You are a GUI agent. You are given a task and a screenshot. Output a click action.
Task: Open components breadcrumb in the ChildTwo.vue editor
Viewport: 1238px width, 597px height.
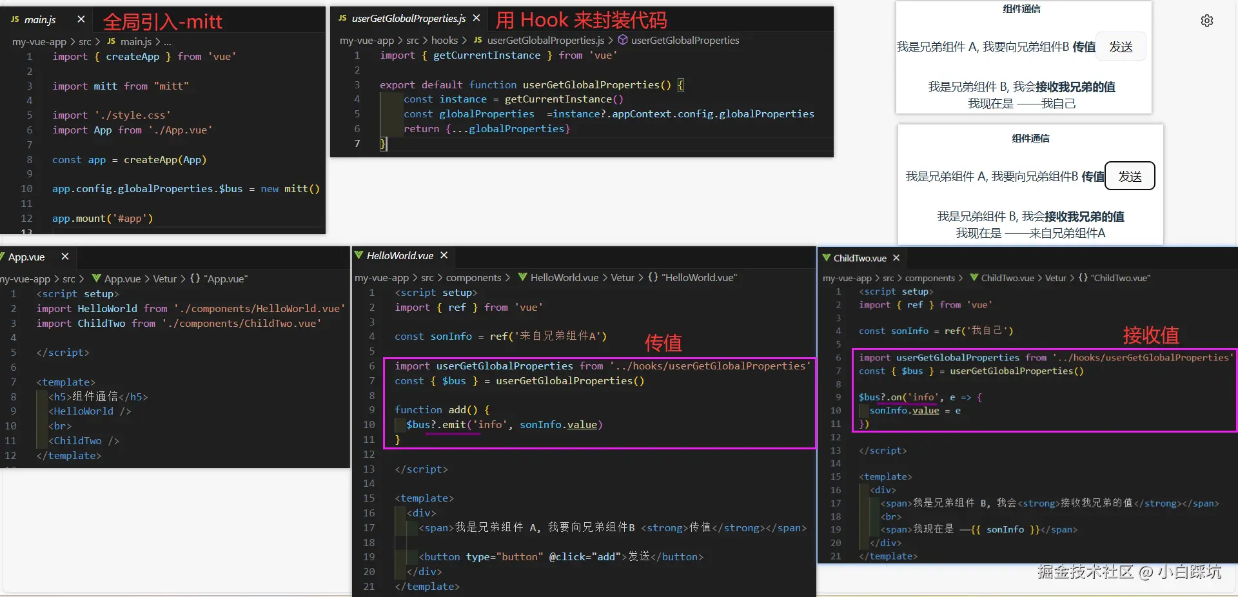coord(930,278)
